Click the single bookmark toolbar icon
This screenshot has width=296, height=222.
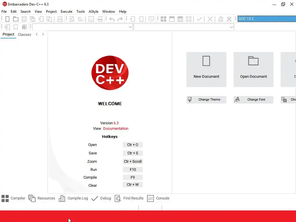[x=16, y=27]
